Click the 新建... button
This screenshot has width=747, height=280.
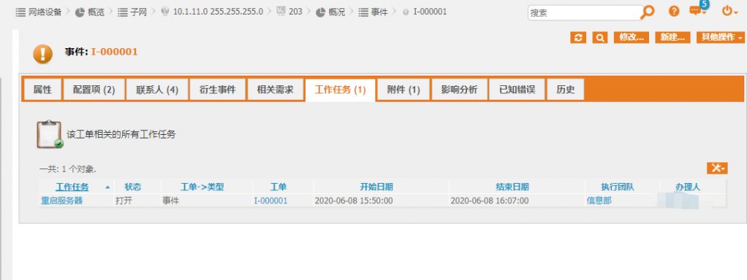672,38
